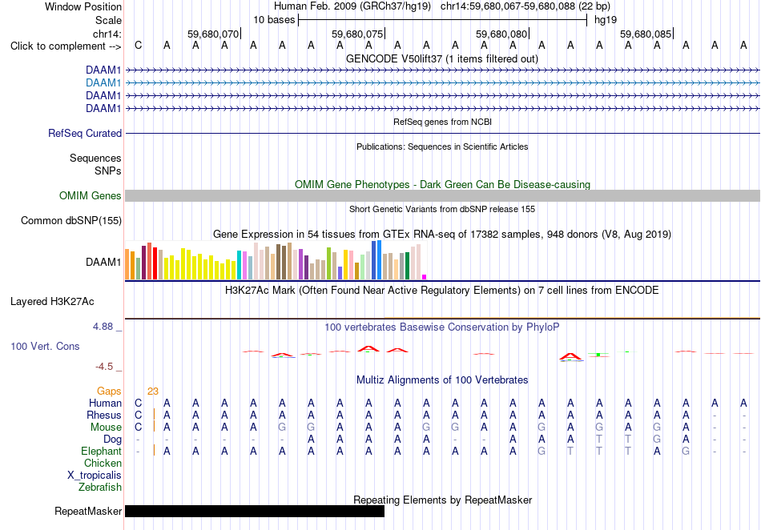Viewport: 761px width, 530px height.
Task: Click the GTEx tissue expression bar chart
Action: tap(276, 260)
